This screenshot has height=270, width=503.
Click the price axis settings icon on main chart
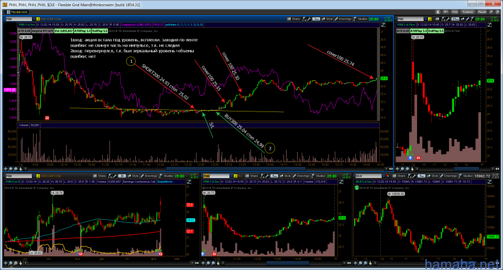(383, 25)
